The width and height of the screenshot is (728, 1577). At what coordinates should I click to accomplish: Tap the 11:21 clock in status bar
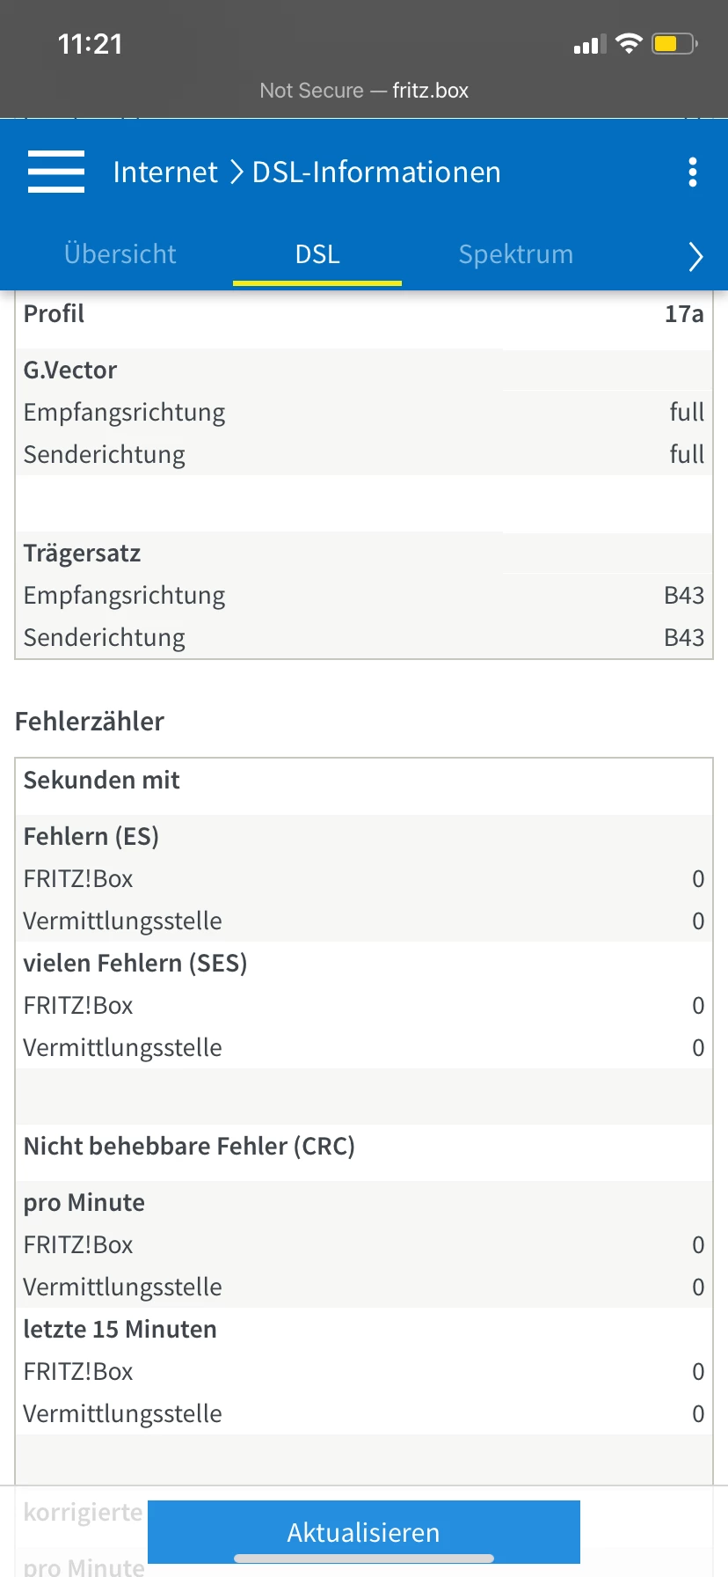click(x=90, y=44)
